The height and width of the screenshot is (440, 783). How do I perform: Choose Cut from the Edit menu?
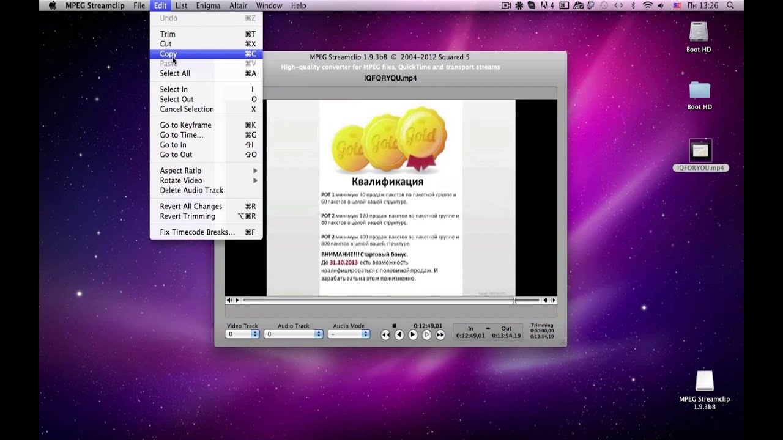[206, 44]
